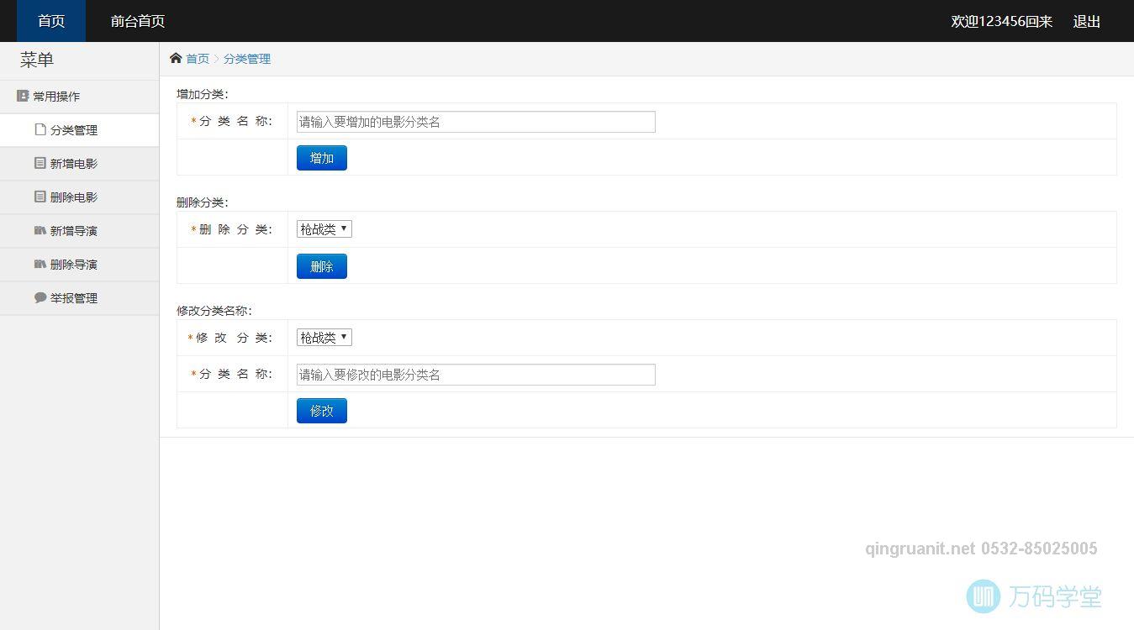Click the 新增电影 list icon in sidebar
Image resolution: width=1134 pixels, height=630 pixels.
(40, 163)
